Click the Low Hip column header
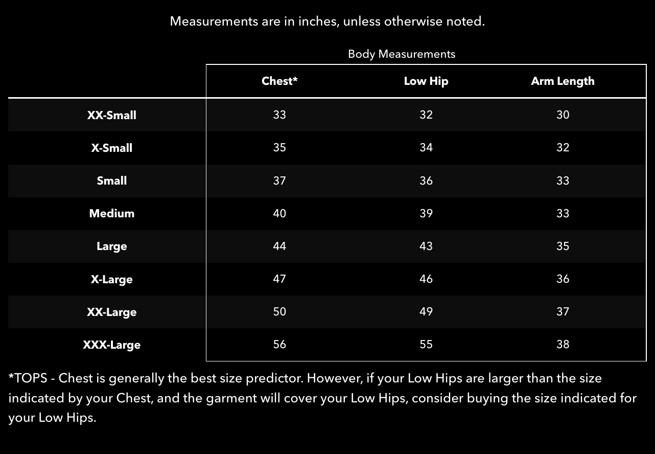The height and width of the screenshot is (454, 655). point(426,81)
